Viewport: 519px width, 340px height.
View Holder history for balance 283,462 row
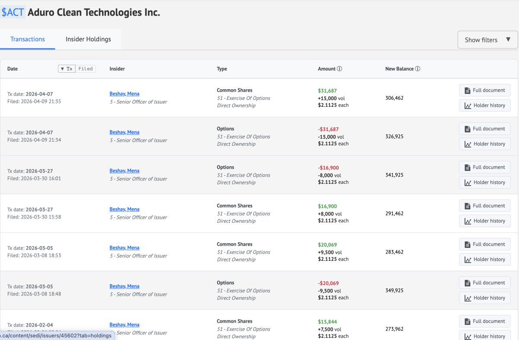tap(485, 260)
